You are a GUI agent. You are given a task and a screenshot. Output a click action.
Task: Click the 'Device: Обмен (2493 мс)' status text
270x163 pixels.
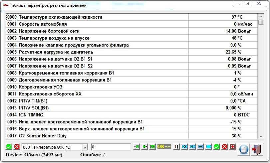tap(34, 155)
